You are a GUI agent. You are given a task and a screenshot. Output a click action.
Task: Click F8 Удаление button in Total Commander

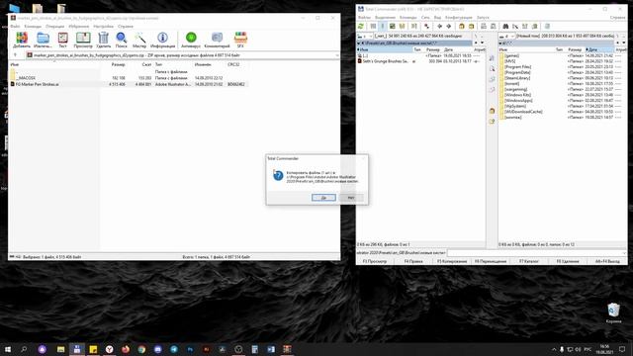coord(568,261)
